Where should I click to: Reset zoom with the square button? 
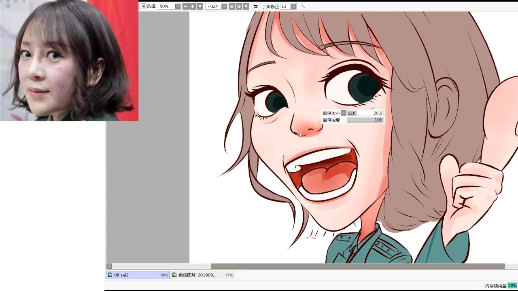pos(200,6)
